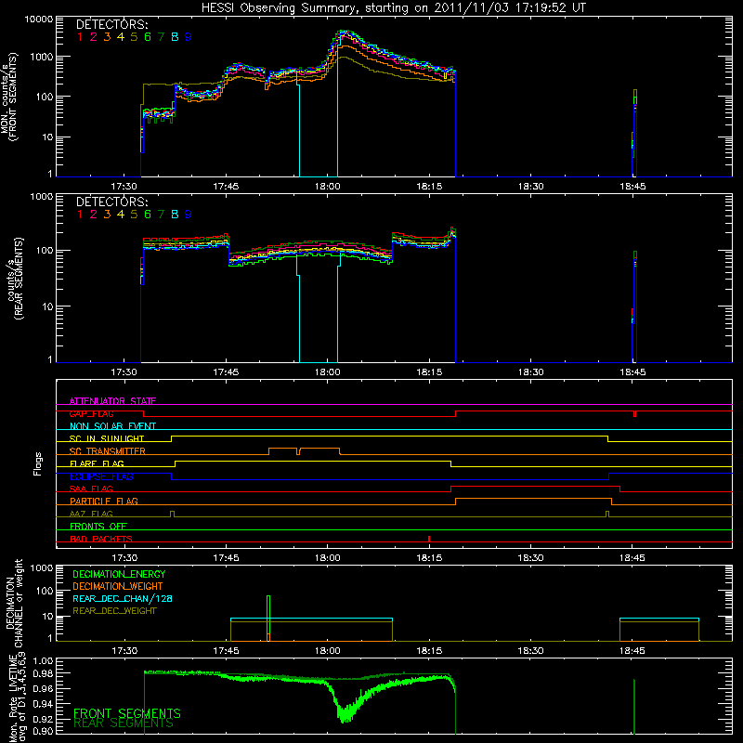The height and width of the screenshot is (743, 743).
Task: Pick green detector 6 in the rear segments legend
Action: point(148,215)
